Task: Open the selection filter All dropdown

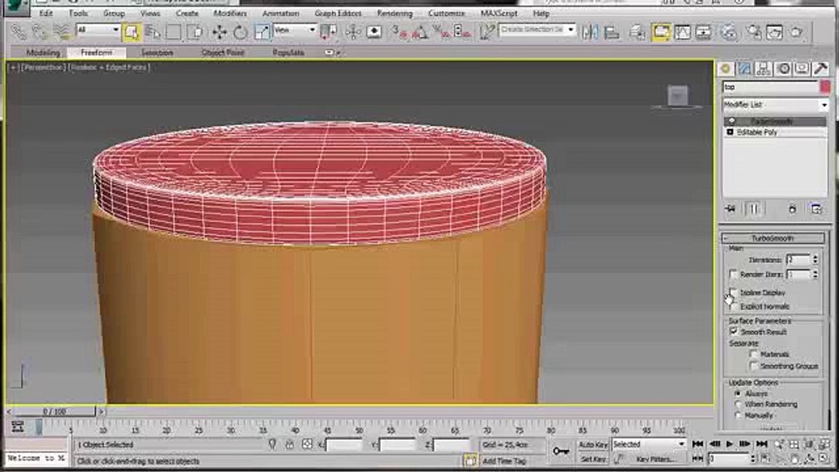Action: click(98, 29)
